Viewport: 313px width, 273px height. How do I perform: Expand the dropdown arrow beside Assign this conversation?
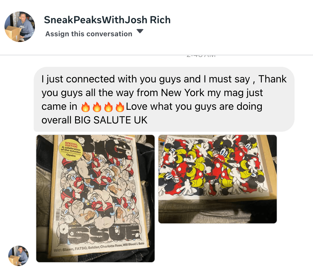(140, 31)
